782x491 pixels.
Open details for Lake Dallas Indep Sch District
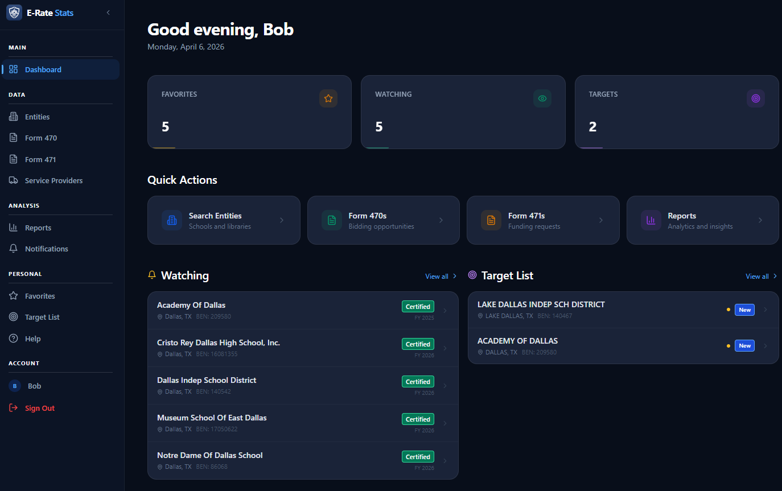pyautogui.click(x=623, y=310)
